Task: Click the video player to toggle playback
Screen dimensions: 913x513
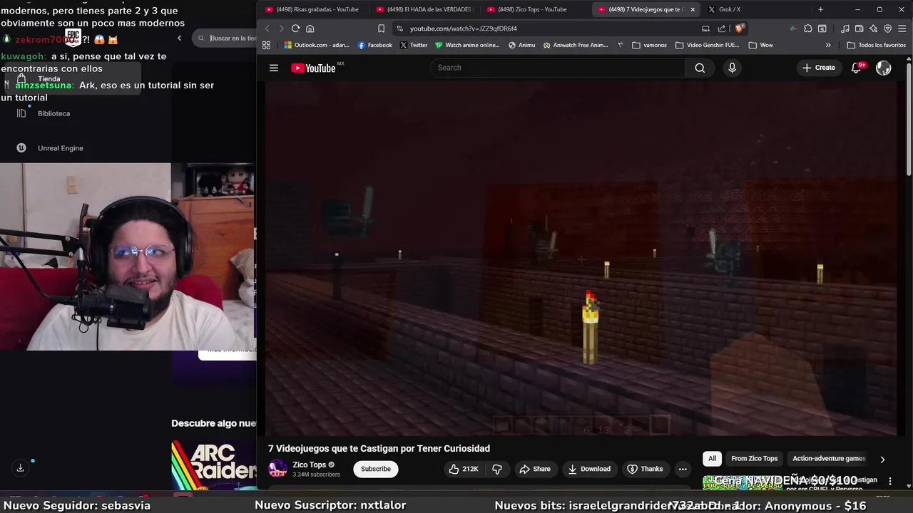Action: (581, 258)
